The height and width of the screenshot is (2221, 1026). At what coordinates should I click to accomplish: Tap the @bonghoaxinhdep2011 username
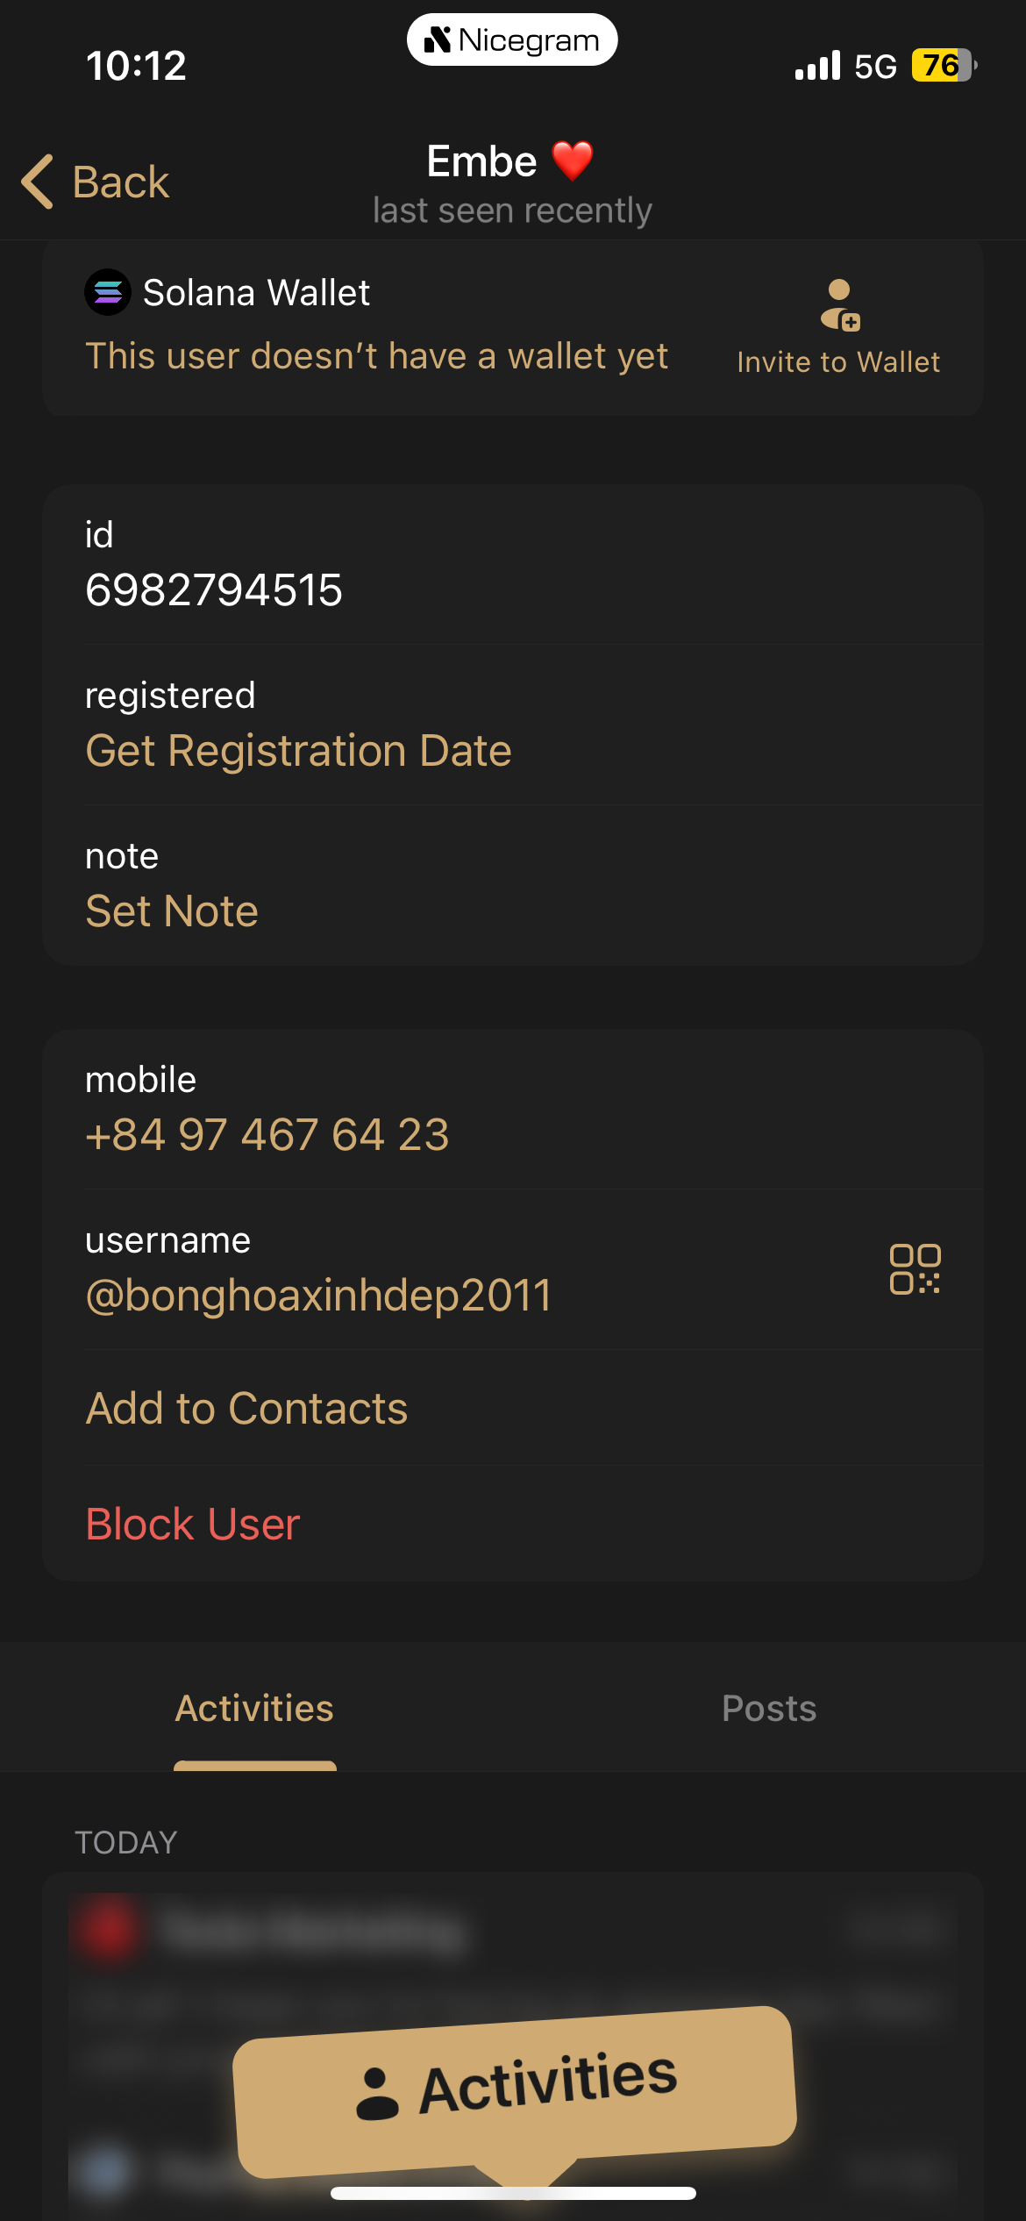pyautogui.click(x=319, y=1296)
